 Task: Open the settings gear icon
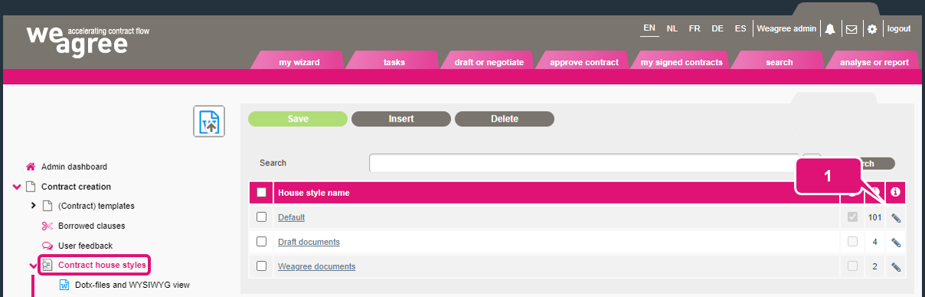point(871,29)
